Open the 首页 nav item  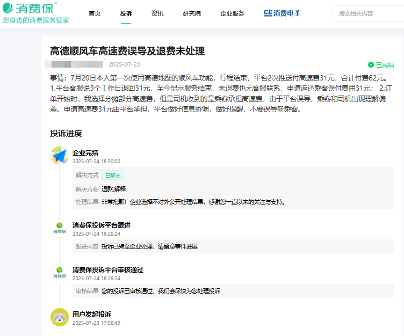click(x=95, y=13)
